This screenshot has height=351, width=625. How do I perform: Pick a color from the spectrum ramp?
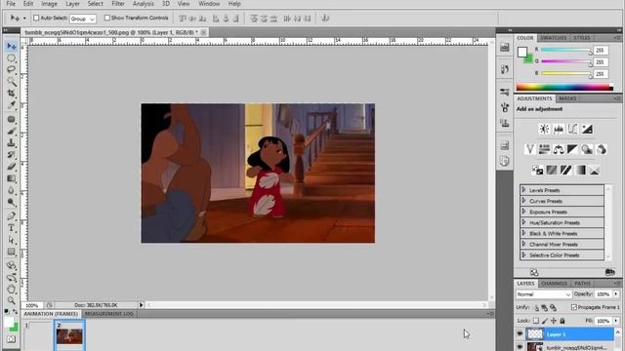[x=564, y=87]
